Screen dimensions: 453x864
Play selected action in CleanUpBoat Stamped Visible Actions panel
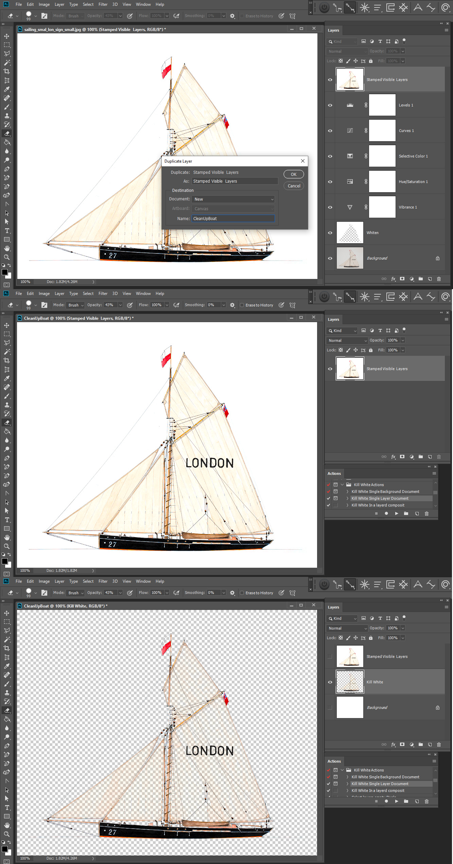(396, 514)
